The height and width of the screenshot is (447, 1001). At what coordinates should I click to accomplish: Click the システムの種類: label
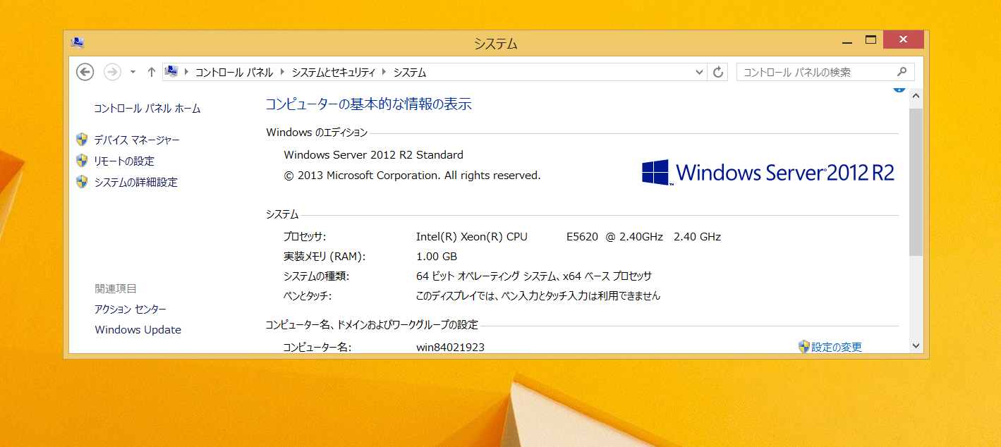click(316, 276)
